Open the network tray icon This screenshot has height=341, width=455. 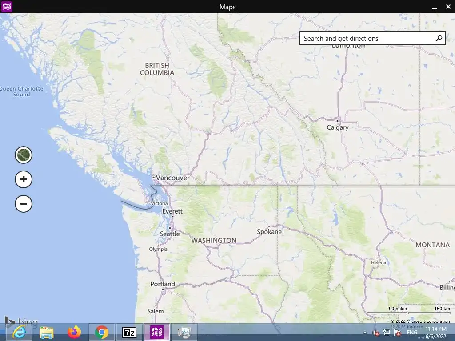pyautogui.click(x=387, y=333)
